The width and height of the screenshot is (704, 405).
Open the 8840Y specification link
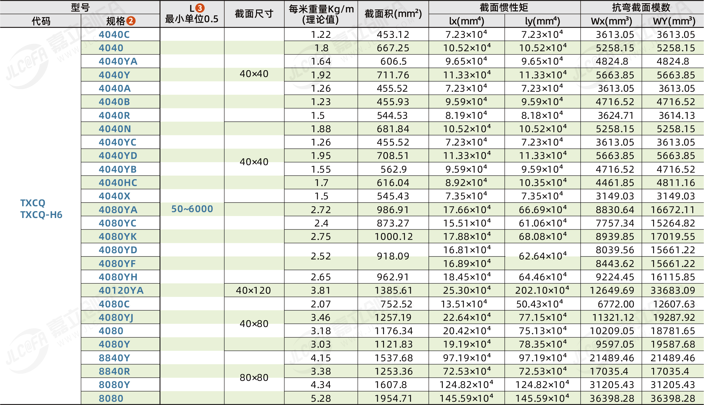coord(114,358)
